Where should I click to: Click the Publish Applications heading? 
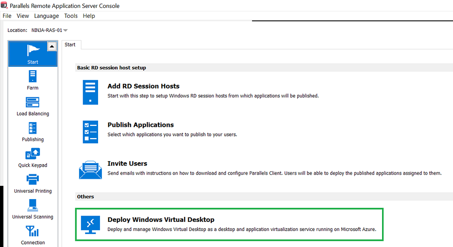140,125
